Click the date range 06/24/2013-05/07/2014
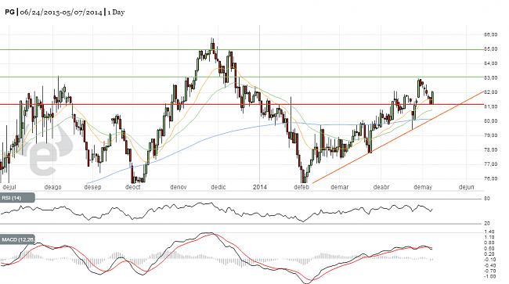509x284 pixels. pos(61,13)
